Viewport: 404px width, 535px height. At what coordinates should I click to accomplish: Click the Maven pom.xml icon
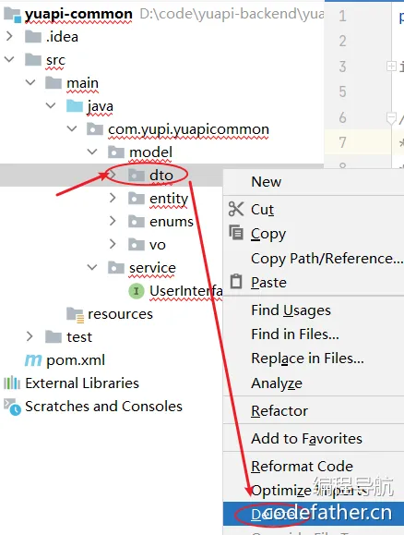33,360
